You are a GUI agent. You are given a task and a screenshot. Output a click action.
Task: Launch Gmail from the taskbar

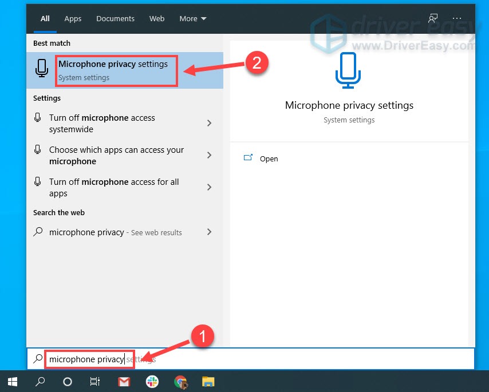point(124,382)
